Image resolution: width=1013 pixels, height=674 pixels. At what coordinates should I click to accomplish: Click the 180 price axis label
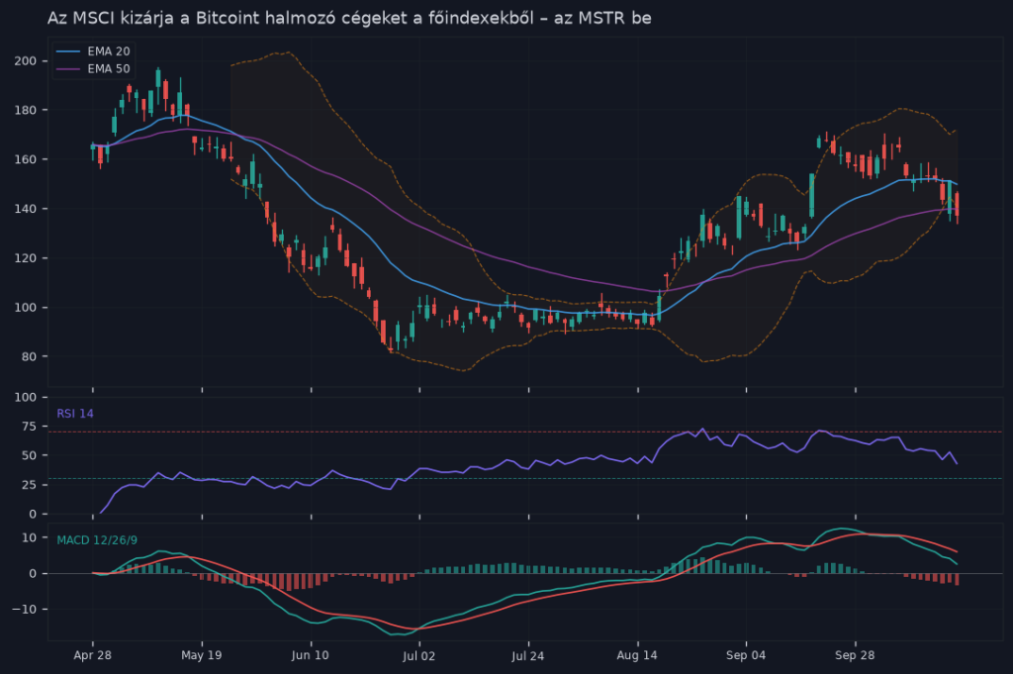26,110
